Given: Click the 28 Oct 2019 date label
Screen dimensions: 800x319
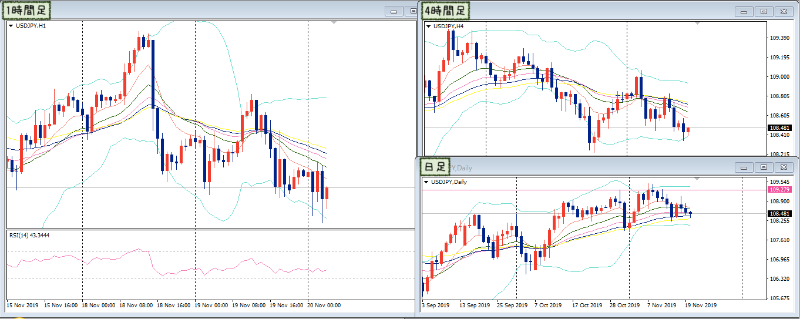Looking at the screenshot, I should (x=625, y=305).
